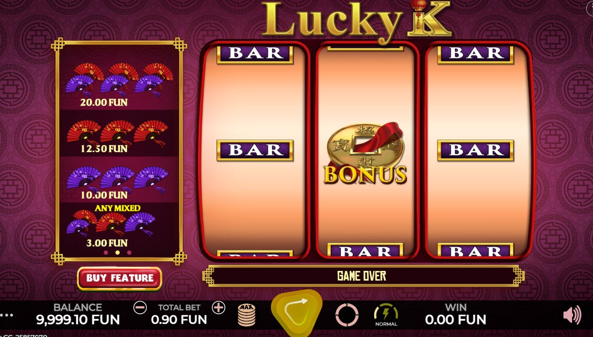
Task: Open the autoplay circular arrows icon
Action: [x=347, y=315]
